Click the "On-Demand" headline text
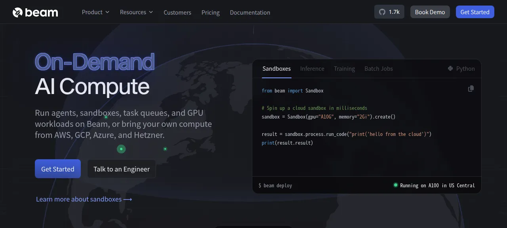This screenshot has width=507, height=228. coord(95,62)
